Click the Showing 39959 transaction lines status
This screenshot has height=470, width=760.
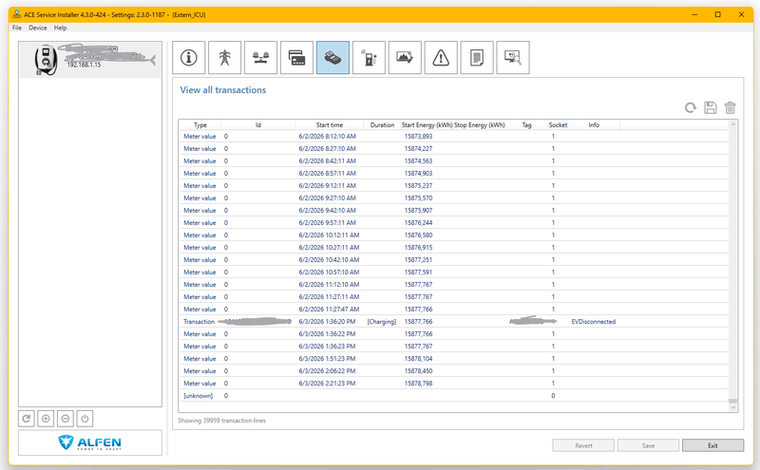[221, 421]
